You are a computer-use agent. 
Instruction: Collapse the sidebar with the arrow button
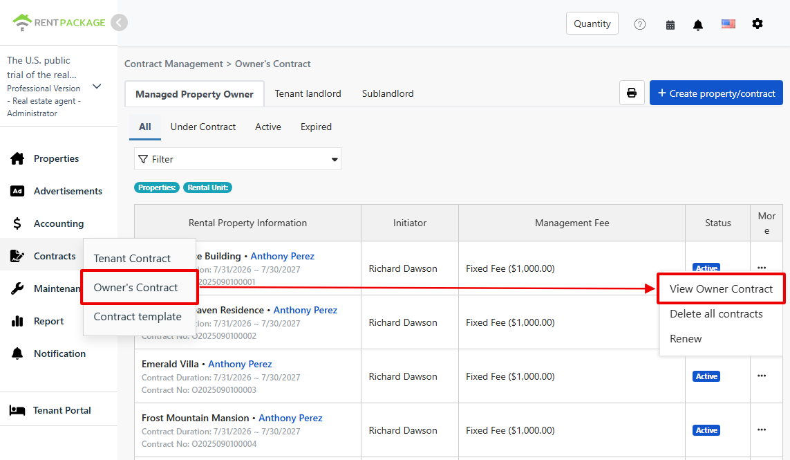coord(119,23)
